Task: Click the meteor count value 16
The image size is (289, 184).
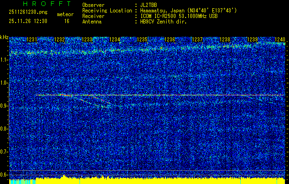Action: pyautogui.click(x=67, y=21)
